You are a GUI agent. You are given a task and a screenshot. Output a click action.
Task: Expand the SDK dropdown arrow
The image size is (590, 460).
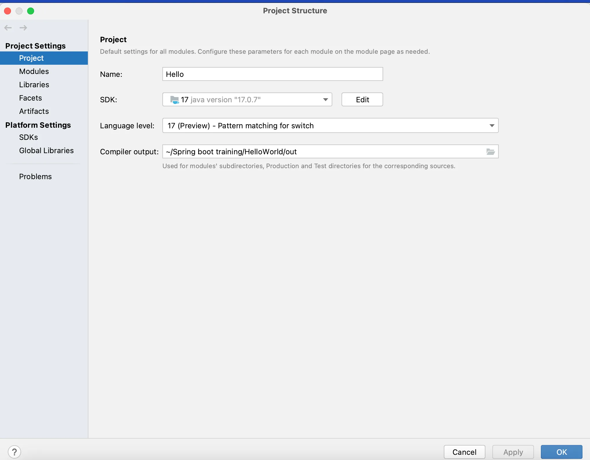point(325,100)
